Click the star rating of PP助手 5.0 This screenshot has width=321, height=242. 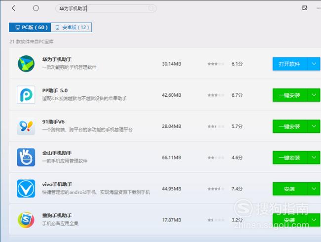[216, 95]
